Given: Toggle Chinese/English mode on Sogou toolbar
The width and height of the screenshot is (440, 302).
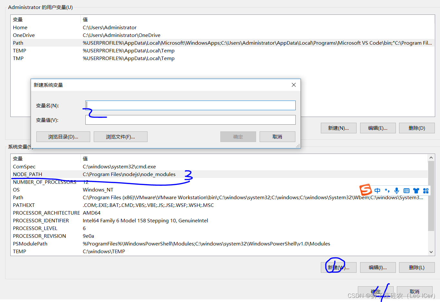Looking at the screenshot, I should pyautogui.click(x=377, y=191).
